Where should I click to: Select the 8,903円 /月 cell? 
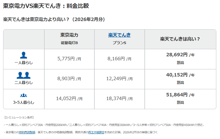click(69, 79)
